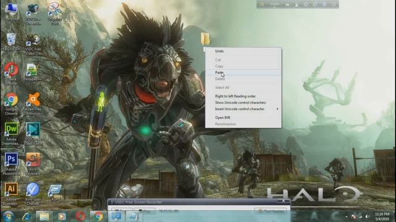The height and width of the screenshot is (222, 396).
Task: Click the network tray icon
Action: pyautogui.click(x=361, y=216)
